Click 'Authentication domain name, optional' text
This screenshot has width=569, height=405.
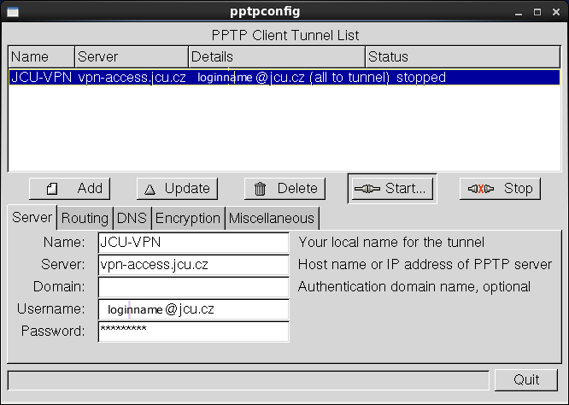(414, 287)
